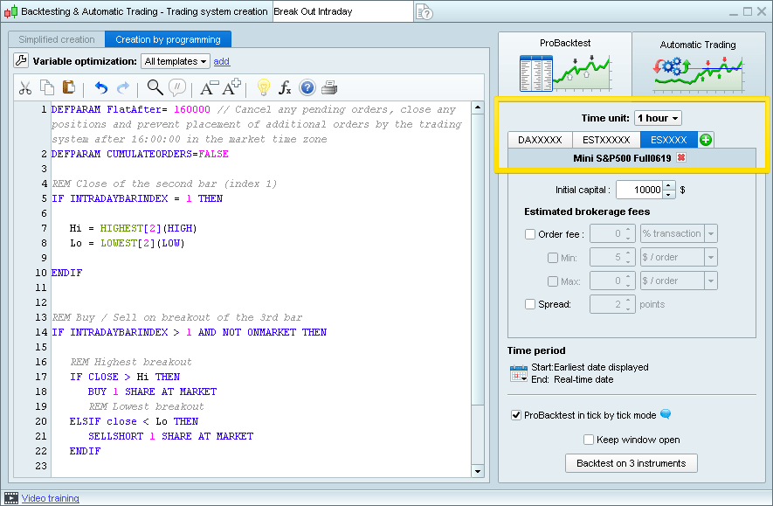The image size is (773, 506).
Task: Select the Cut tool in the editor toolbar
Action: coord(24,87)
